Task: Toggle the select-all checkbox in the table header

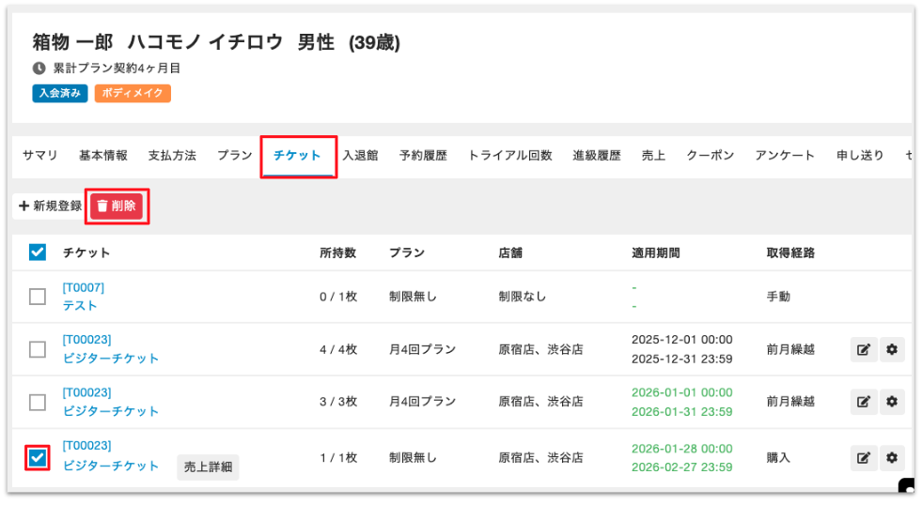Action: pyautogui.click(x=38, y=252)
